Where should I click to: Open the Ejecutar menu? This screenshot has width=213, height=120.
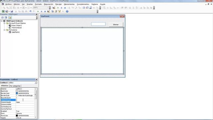[59, 4]
